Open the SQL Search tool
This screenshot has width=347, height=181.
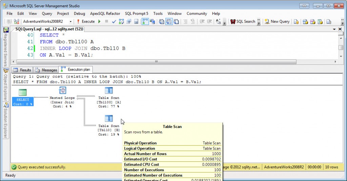[x=243, y=21]
